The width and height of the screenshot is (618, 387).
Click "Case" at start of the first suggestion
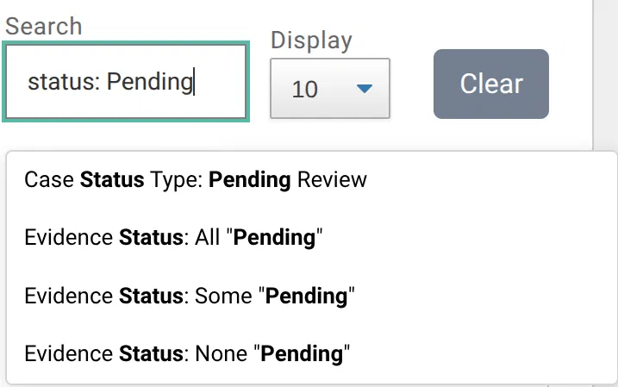pyautogui.click(x=49, y=179)
